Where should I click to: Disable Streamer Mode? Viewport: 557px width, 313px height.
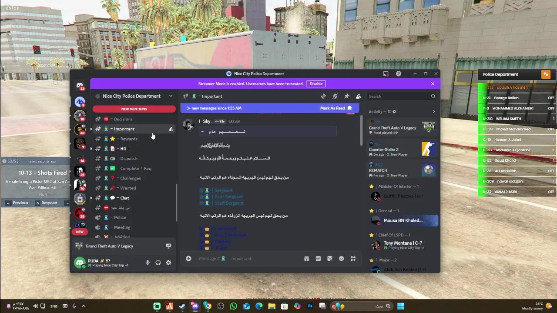316,84
